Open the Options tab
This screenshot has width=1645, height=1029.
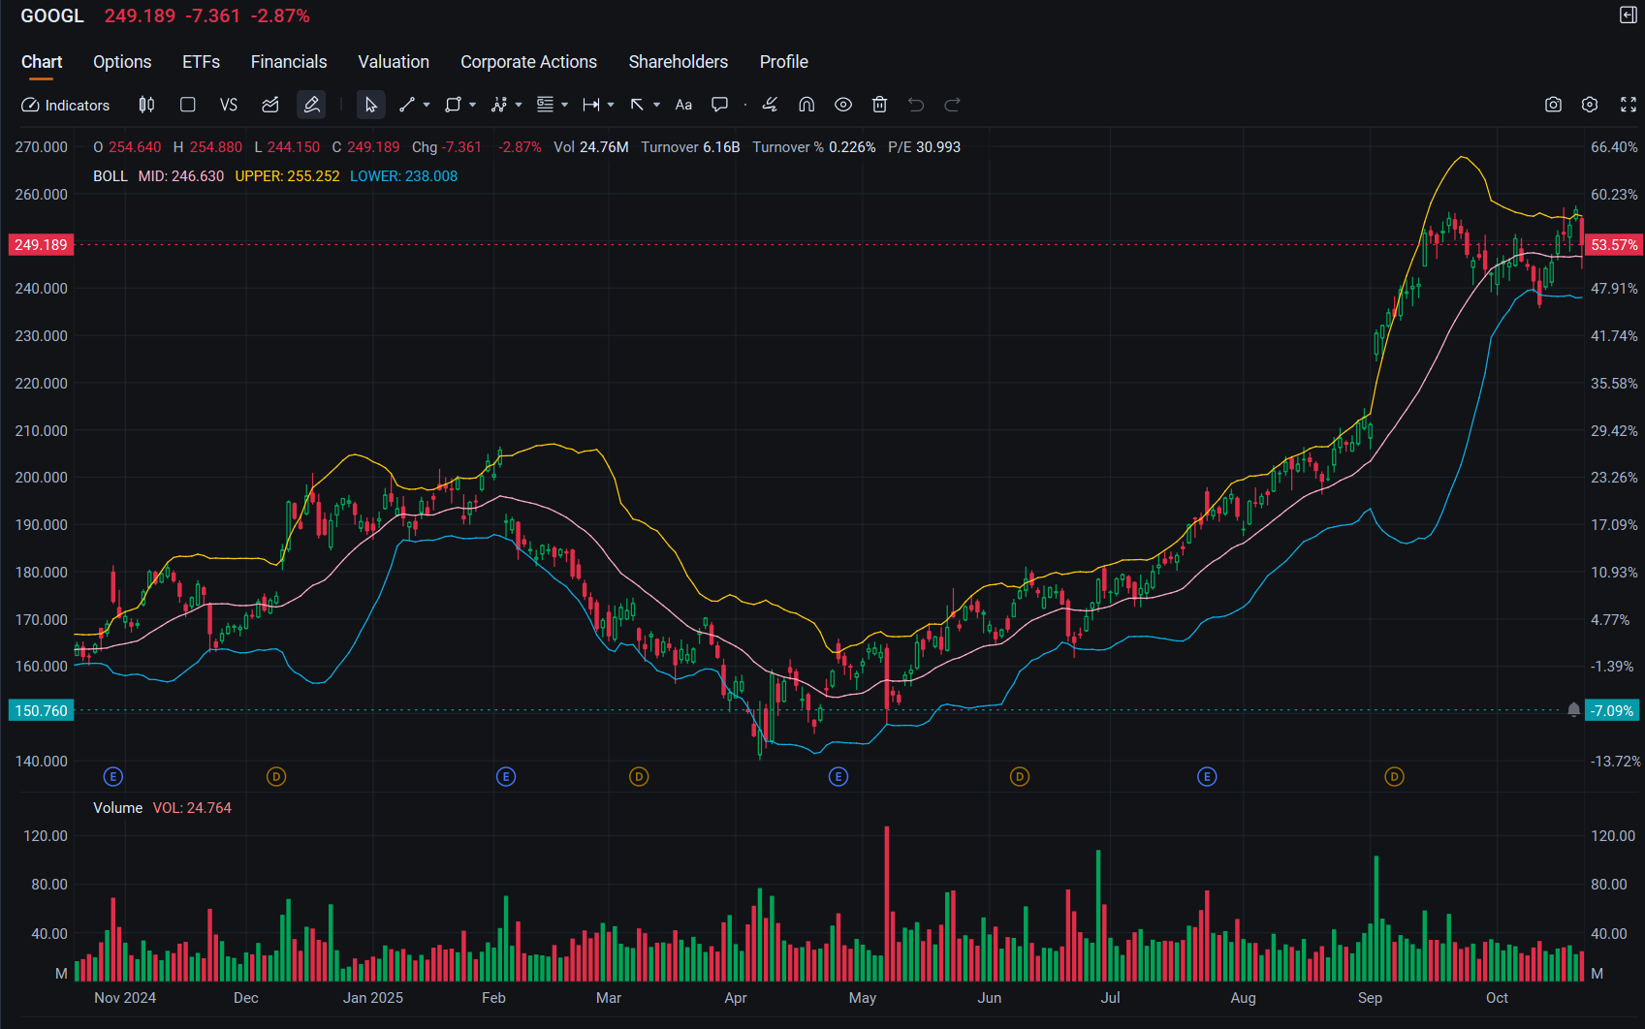(x=122, y=62)
